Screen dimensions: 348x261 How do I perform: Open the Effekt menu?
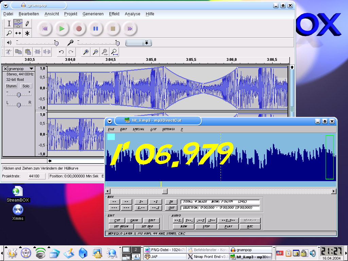(x=114, y=14)
